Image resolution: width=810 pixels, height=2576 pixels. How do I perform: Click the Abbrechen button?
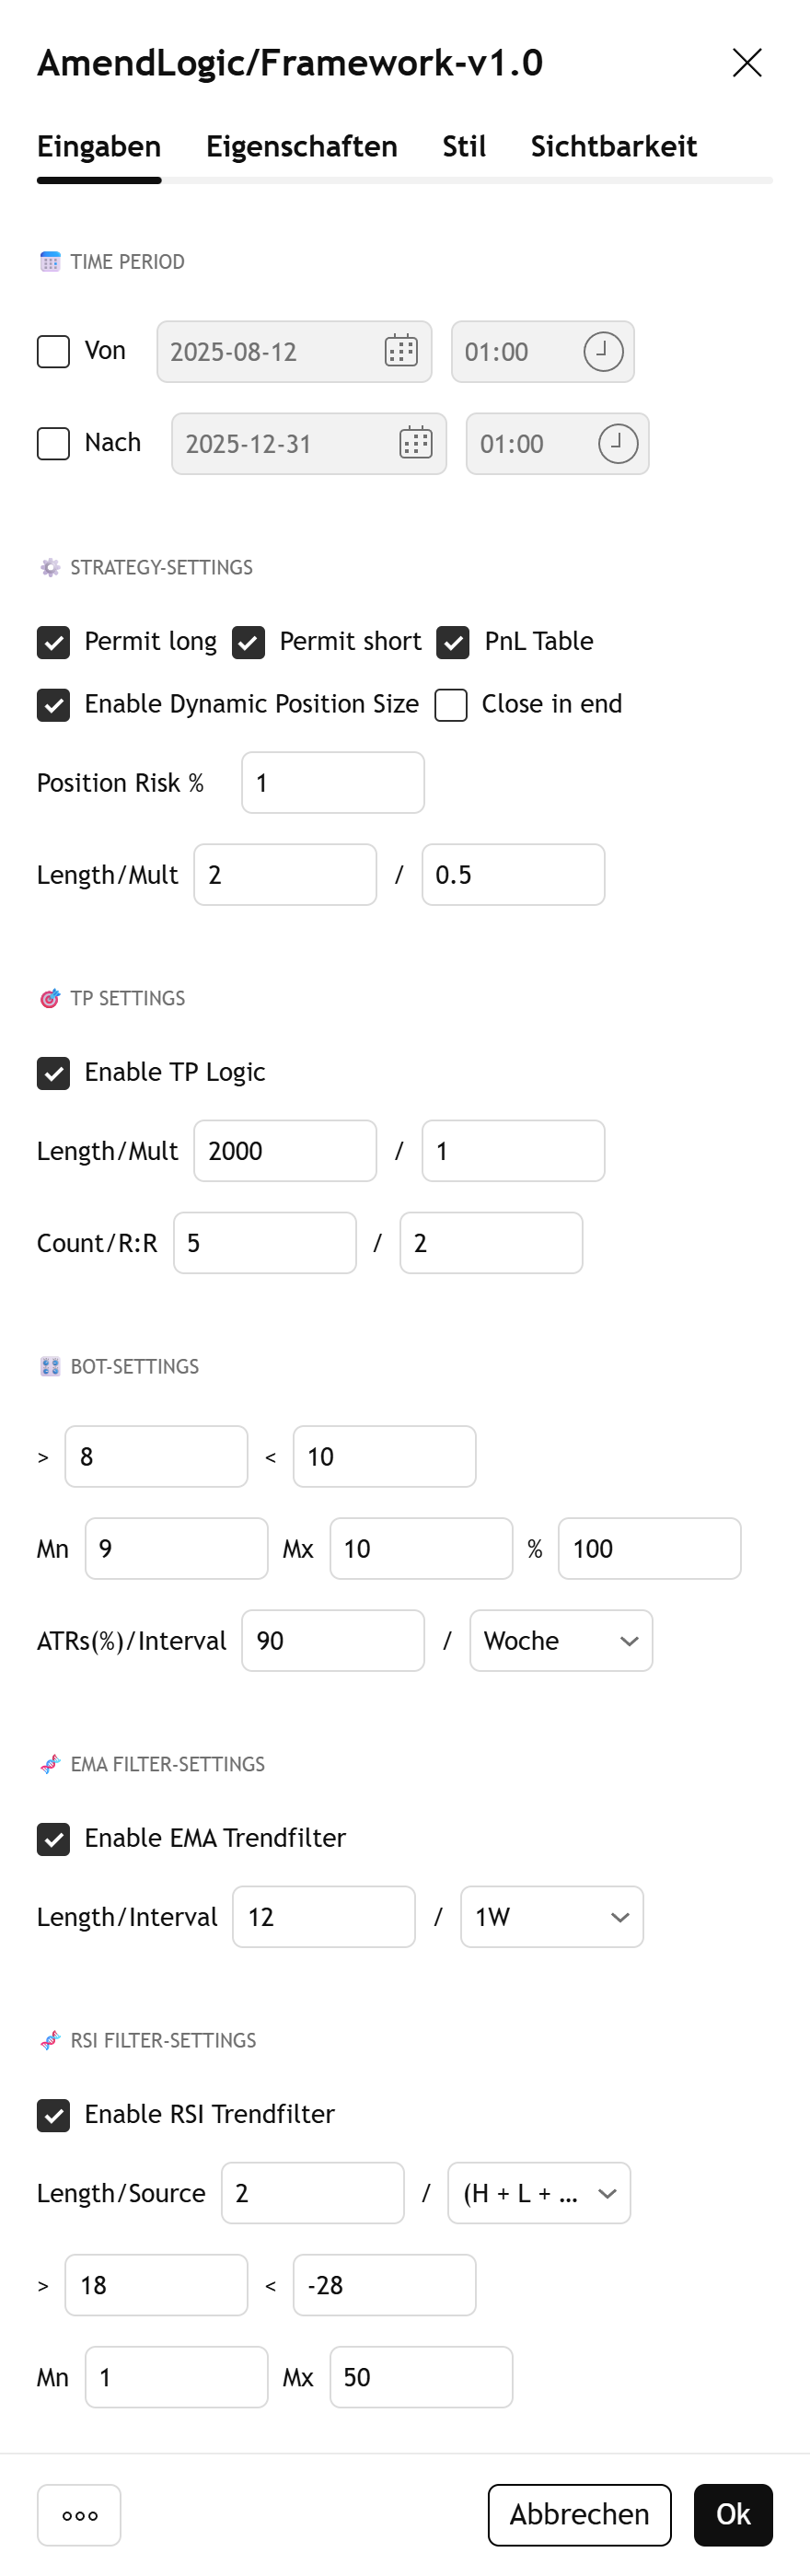[580, 2514]
